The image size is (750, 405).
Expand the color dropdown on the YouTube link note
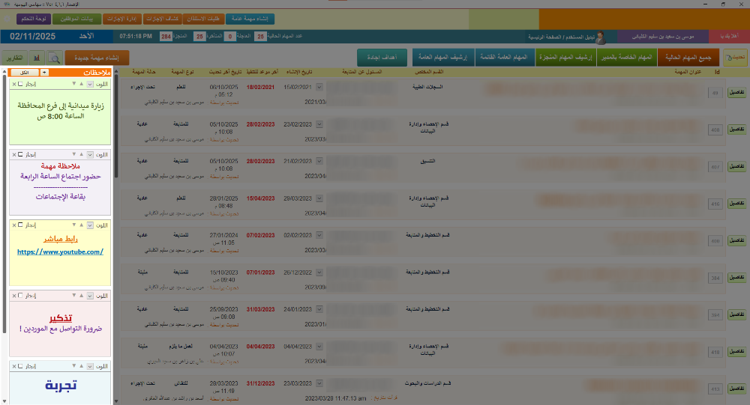tap(90, 225)
